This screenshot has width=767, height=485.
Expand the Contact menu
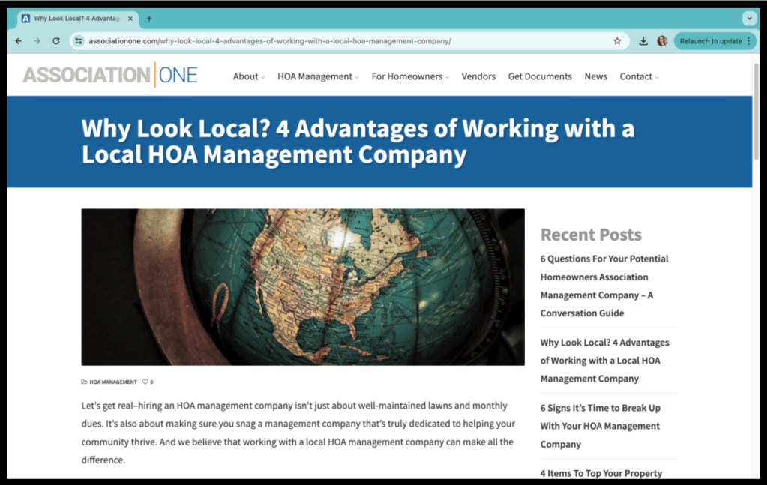[x=639, y=76]
